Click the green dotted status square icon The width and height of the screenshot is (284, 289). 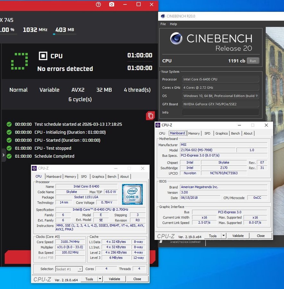tap(19, 61)
